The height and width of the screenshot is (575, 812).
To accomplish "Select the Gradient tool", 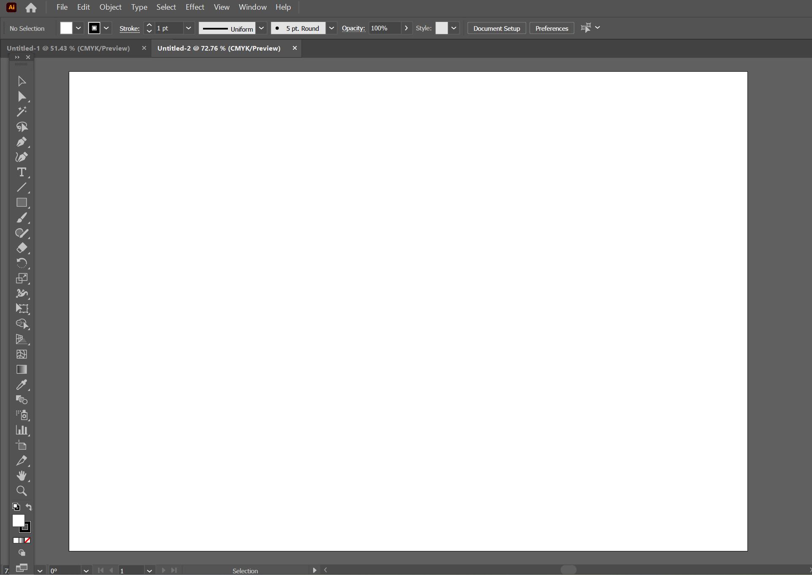I will 22,370.
